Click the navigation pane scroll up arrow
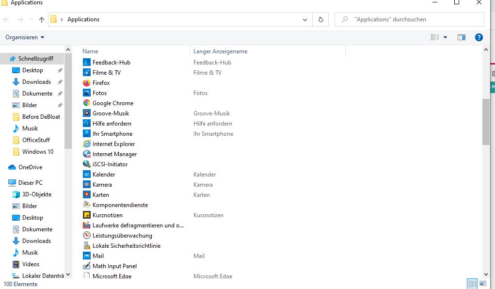This screenshot has height=289, width=495. (x=68, y=49)
